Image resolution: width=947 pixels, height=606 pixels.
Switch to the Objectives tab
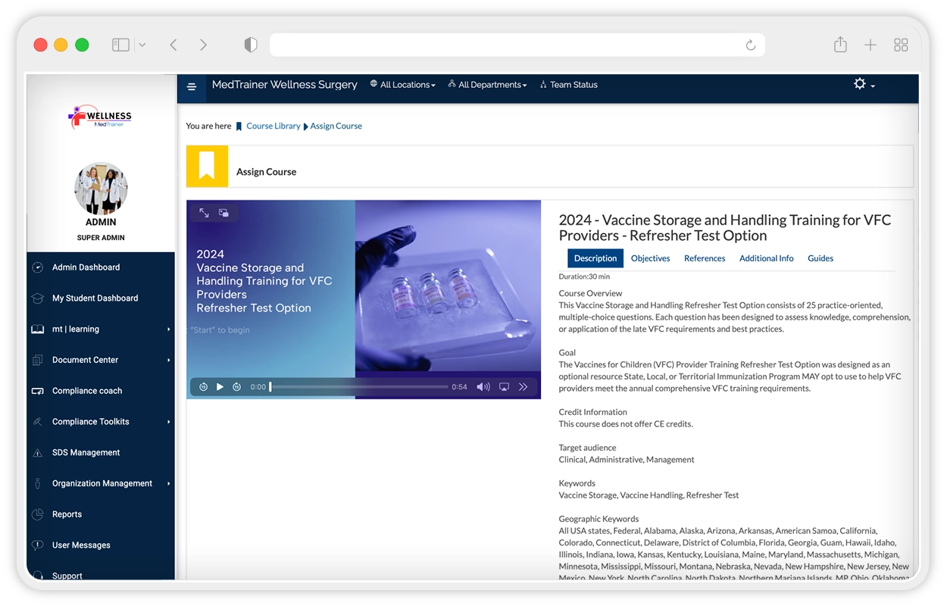tap(650, 258)
